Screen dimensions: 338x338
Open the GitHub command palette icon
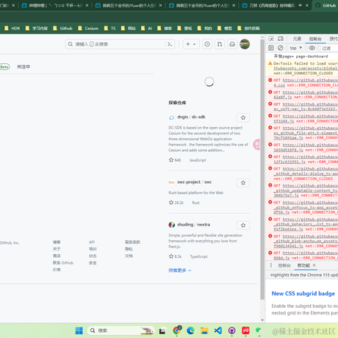[170, 44]
